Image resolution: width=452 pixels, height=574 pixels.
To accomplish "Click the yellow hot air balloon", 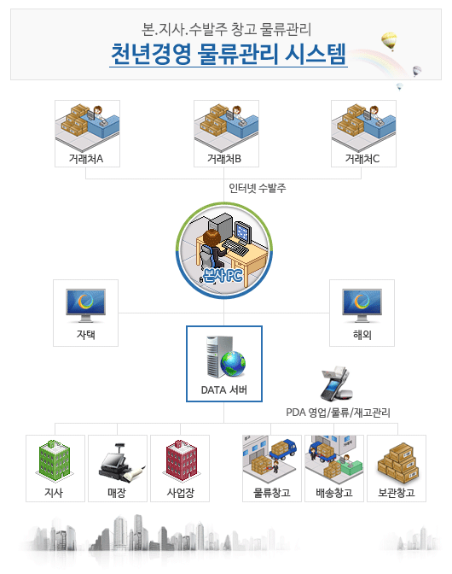I will tap(389, 41).
